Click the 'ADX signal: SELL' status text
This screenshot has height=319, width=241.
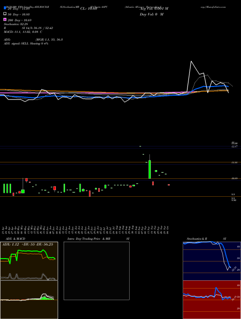(16, 43)
